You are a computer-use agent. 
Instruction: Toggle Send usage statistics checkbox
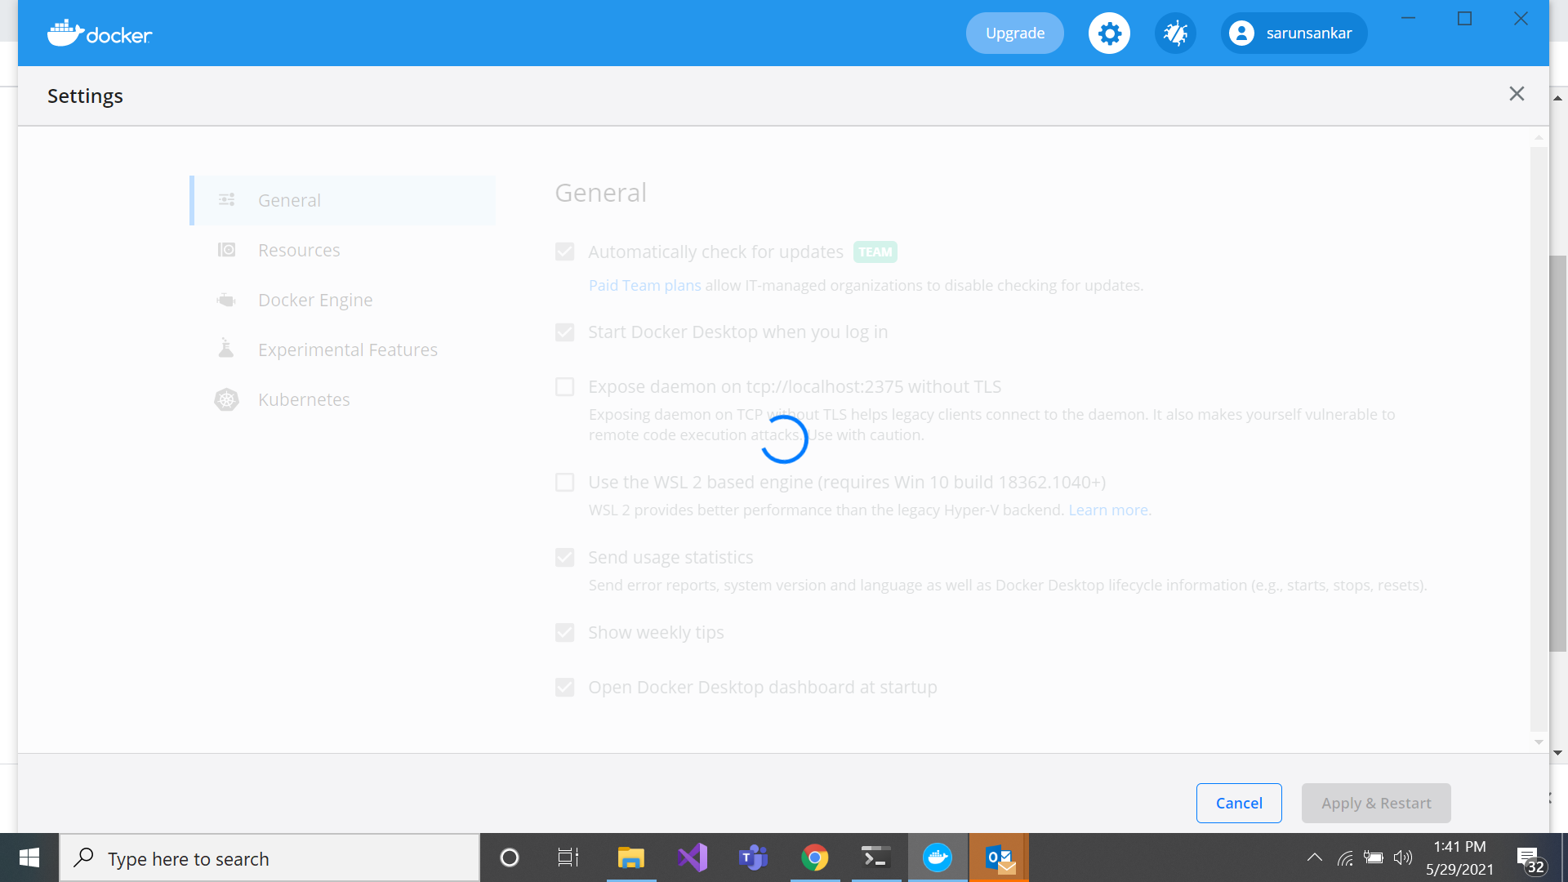point(564,558)
